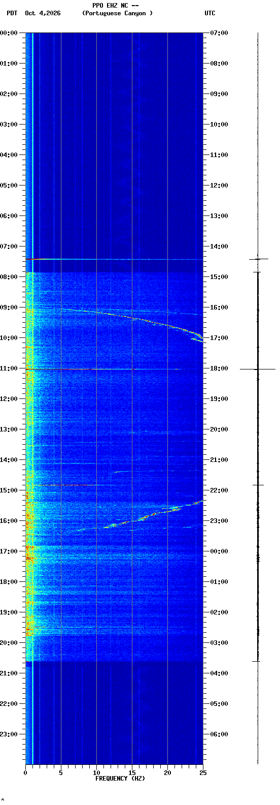The width and height of the screenshot is (280, 805).
Task: Click the seismogram spike near 14:25 UTC
Action: [x=258, y=259]
